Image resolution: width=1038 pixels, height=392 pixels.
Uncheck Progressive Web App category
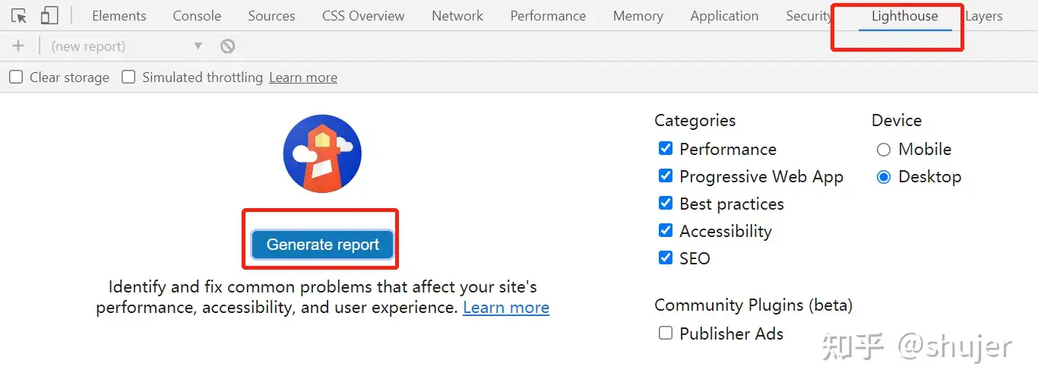tap(666, 175)
